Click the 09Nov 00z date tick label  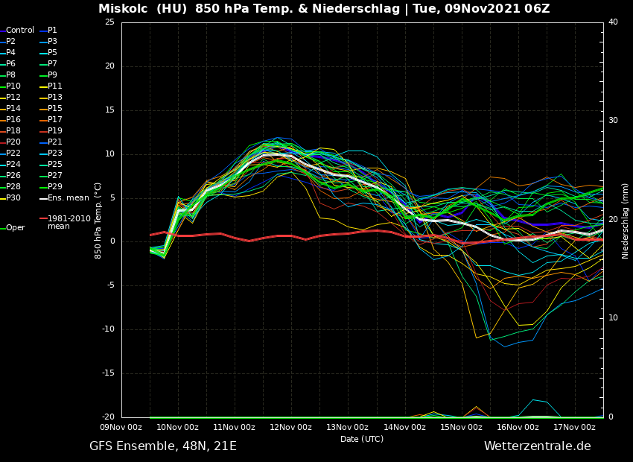coord(121,427)
